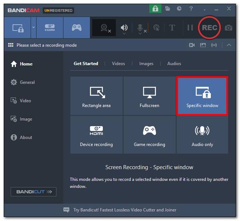The height and width of the screenshot is (221, 240).
Task: Open the screen recording mode dropdown arrow
Action: tap(34, 28)
